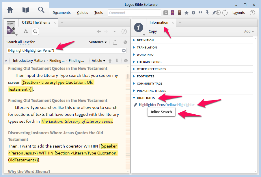Close the Information tab

click(x=173, y=23)
